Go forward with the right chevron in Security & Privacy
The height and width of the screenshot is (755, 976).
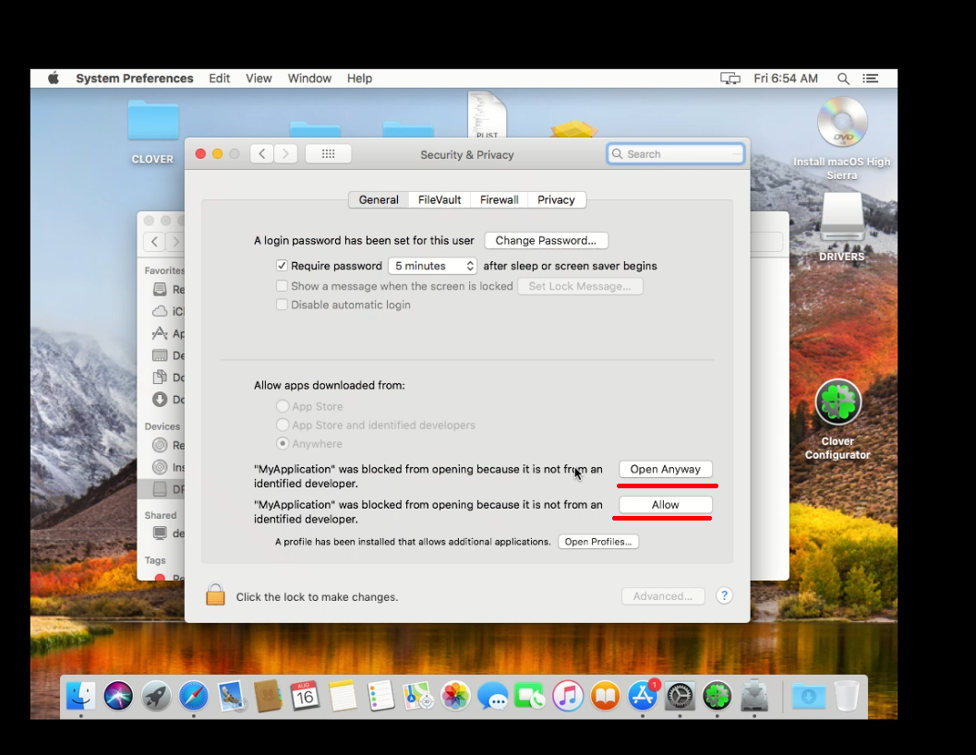coord(285,154)
